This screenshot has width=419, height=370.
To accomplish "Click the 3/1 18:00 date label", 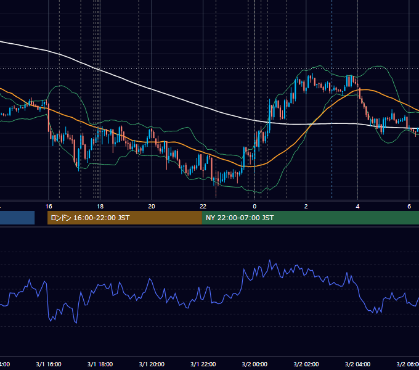I will [x=100, y=364].
